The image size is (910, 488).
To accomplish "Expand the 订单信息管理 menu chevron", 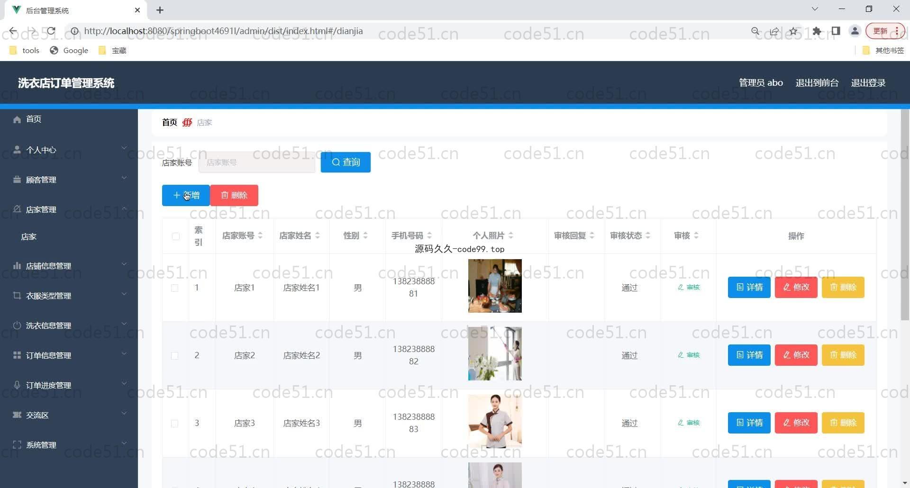I will coord(124,353).
